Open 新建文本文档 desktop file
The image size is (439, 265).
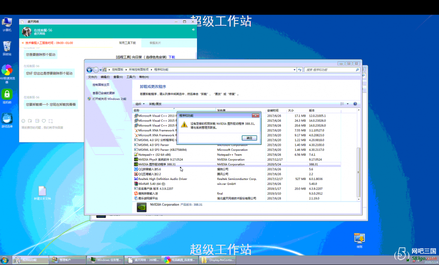tap(42, 193)
